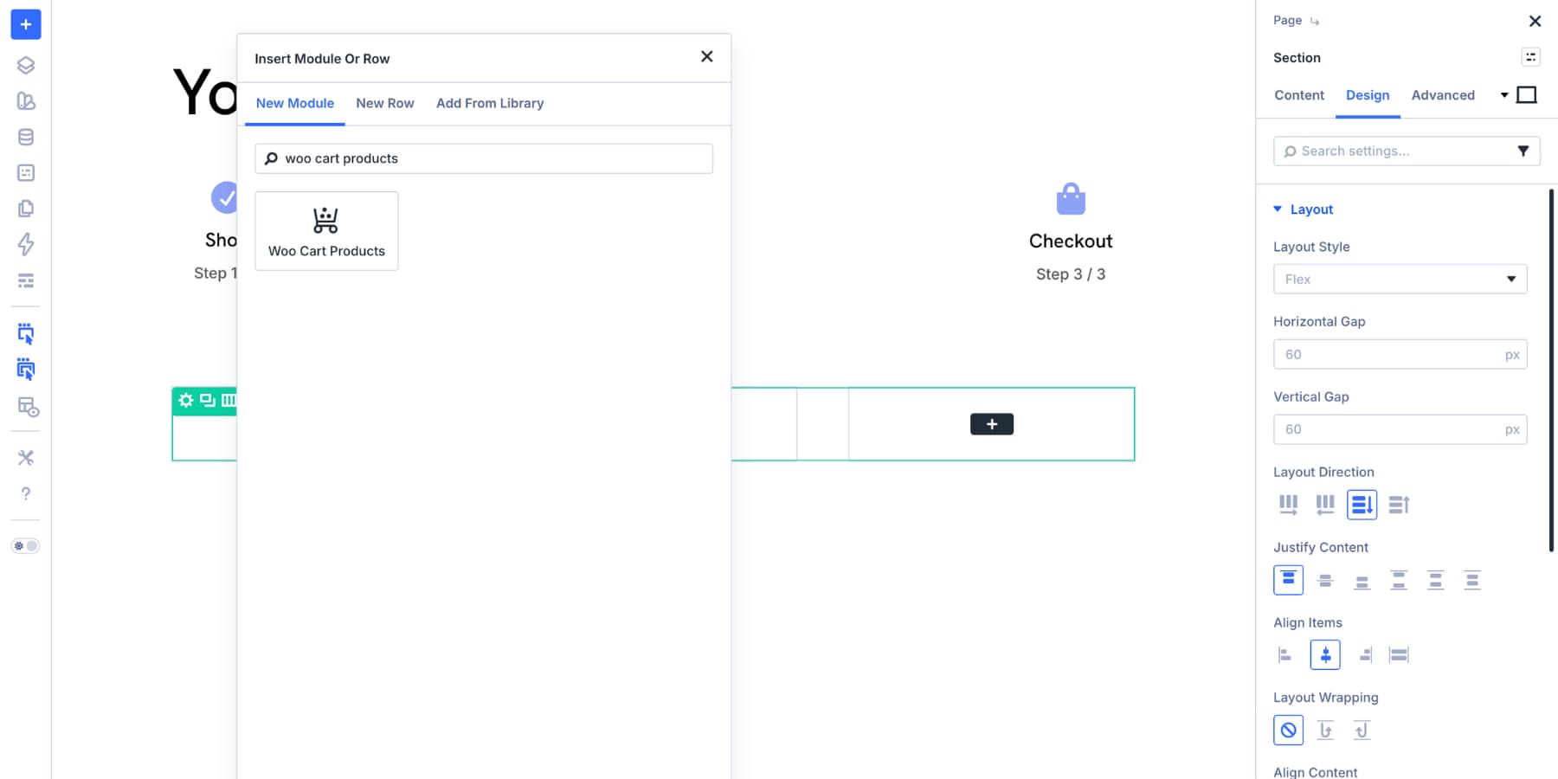Viewport: 1558px width, 779px height.
Task: Open the database stack icon in left sidebar
Action: click(x=26, y=137)
